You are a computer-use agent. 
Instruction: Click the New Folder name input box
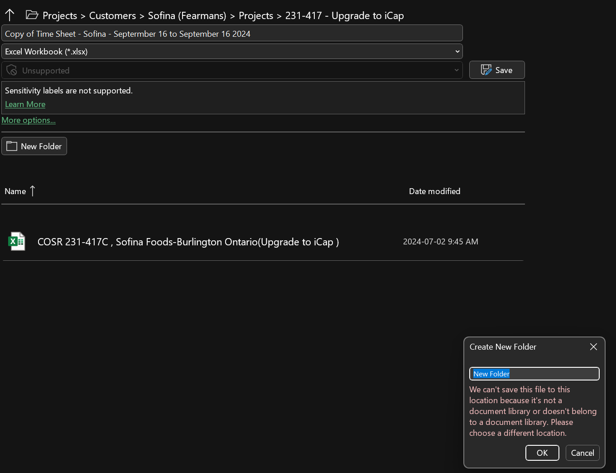coord(534,374)
